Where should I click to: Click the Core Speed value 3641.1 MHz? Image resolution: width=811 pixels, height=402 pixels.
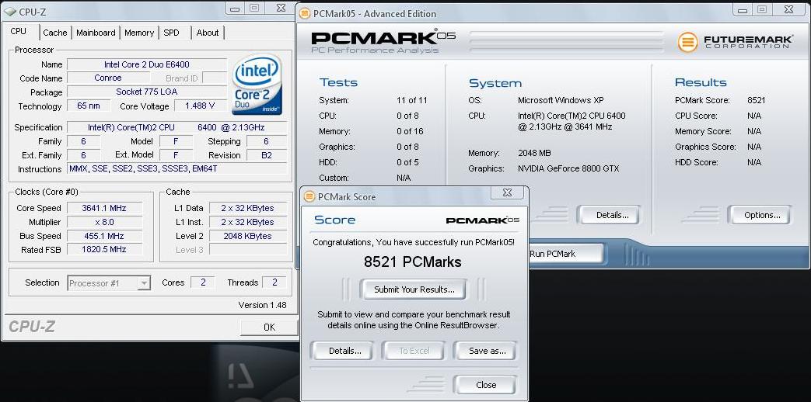tap(104, 208)
